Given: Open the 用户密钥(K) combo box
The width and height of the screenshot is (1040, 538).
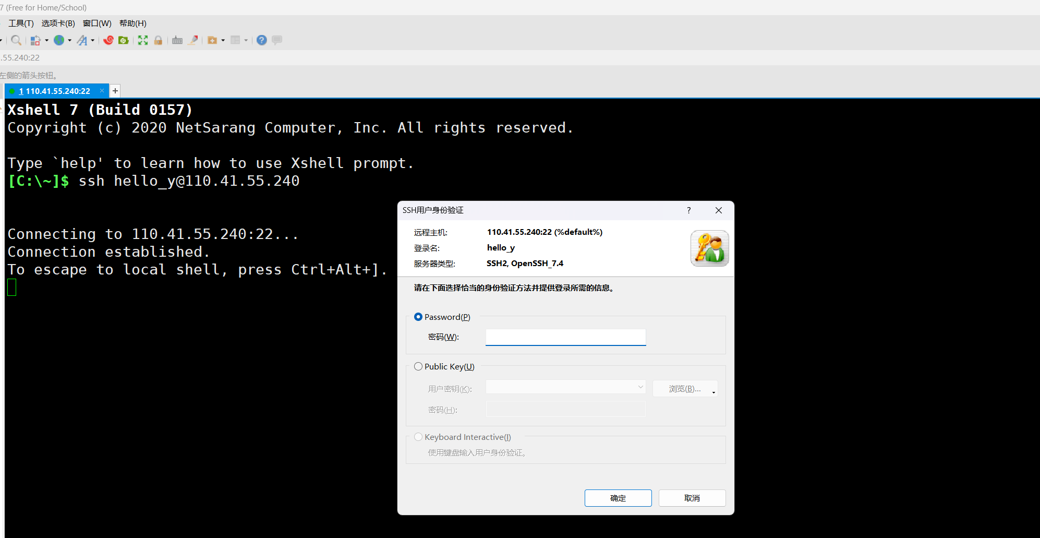Looking at the screenshot, I should click(x=566, y=387).
